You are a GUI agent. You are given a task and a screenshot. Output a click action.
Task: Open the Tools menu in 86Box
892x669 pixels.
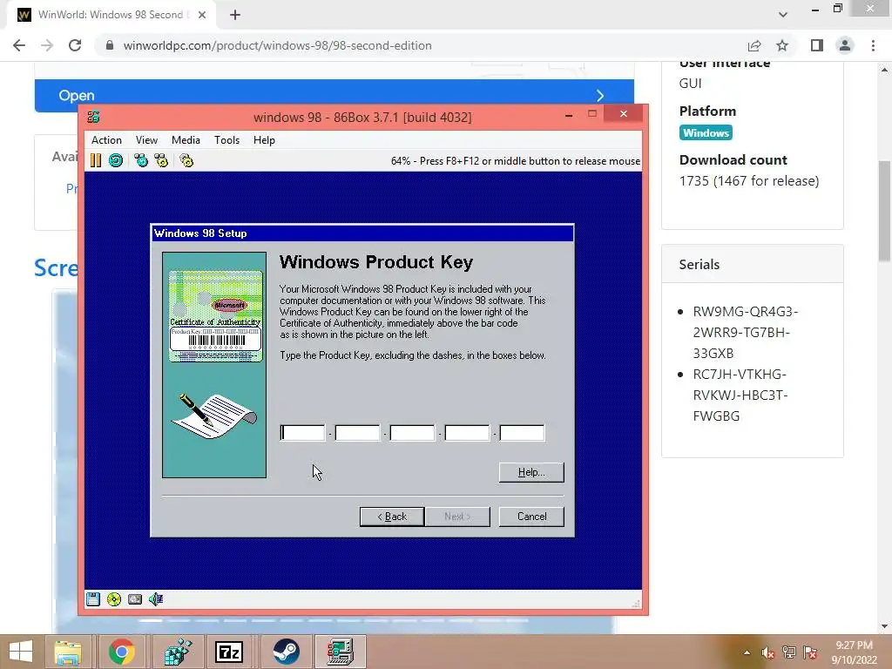click(x=226, y=140)
